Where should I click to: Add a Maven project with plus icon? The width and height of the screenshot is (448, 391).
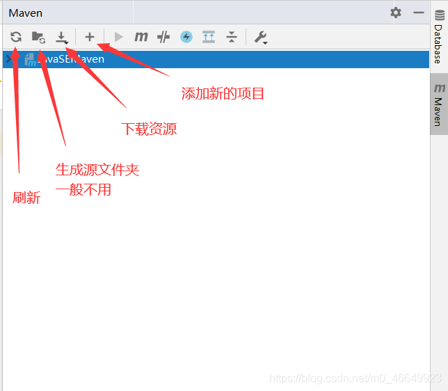pos(90,37)
